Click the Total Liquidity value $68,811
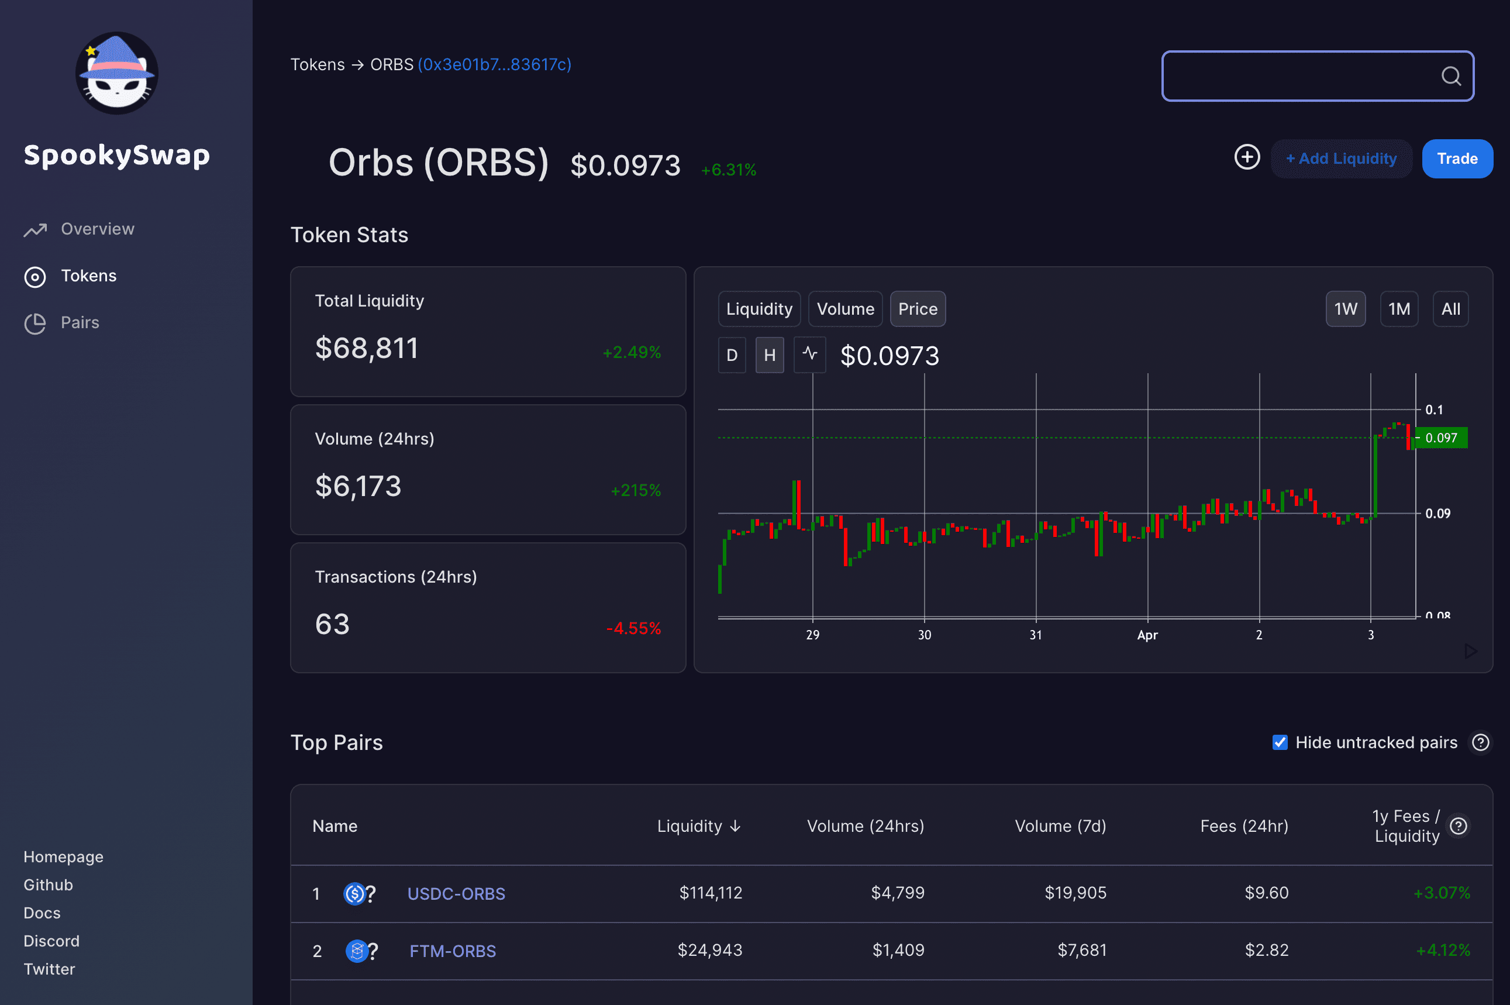Viewport: 1510px width, 1005px height. tap(367, 349)
